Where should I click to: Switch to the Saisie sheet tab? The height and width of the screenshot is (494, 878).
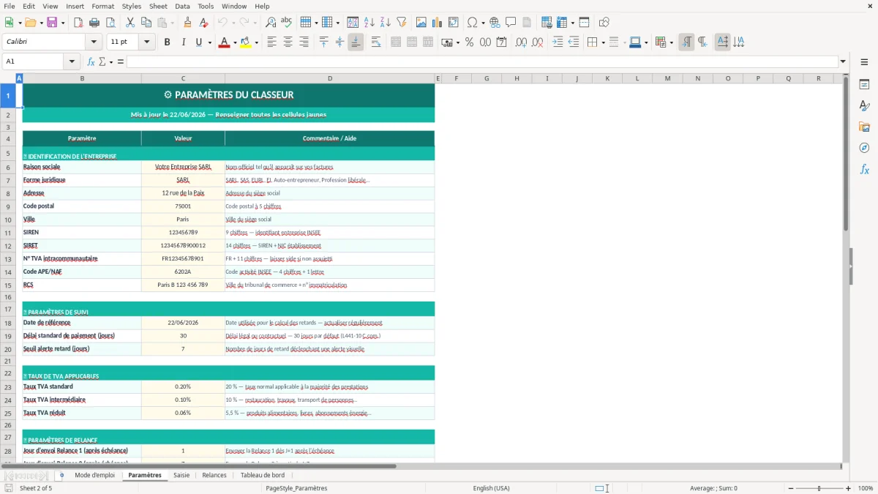tap(181, 475)
